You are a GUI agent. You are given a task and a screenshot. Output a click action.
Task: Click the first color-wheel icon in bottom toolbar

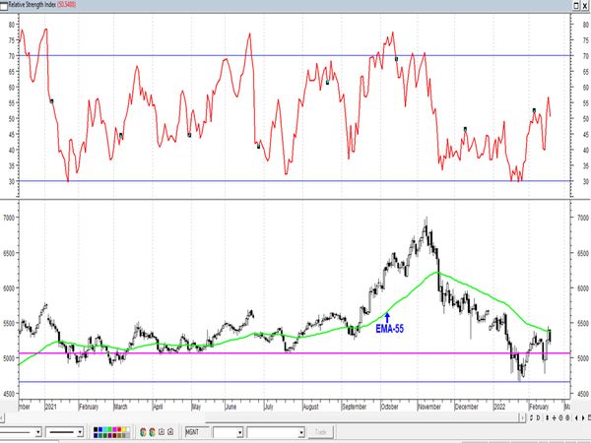click(141, 432)
